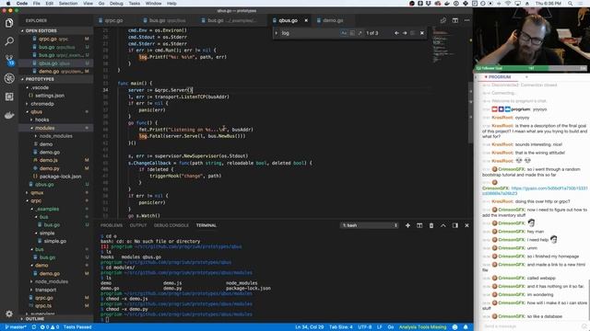Split the editor with the split icon
The width and height of the screenshot is (590, 331).
pos(454,20)
